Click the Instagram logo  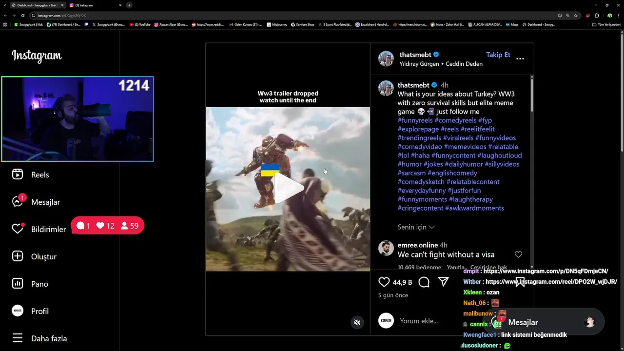pos(37,56)
